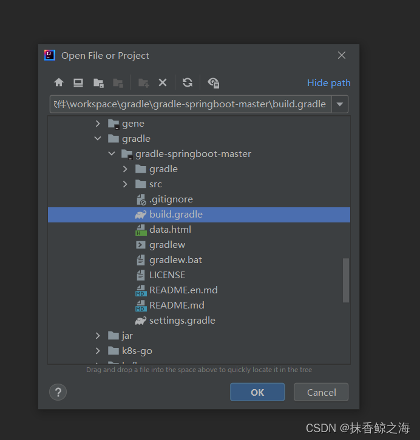
Task: Click the gradlew shell script icon
Action: click(x=141, y=245)
